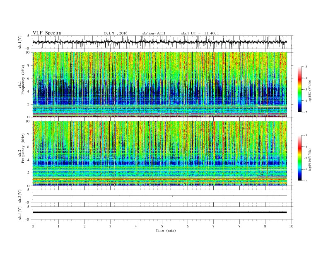This screenshot has height=254, width=328.
Task: Click the lower "log(PSD)(V²/Hz)" colorbar label
Action: pos(310,160)
